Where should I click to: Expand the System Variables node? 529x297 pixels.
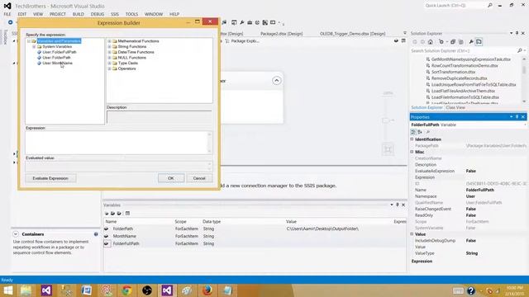(x=34, y=46)
